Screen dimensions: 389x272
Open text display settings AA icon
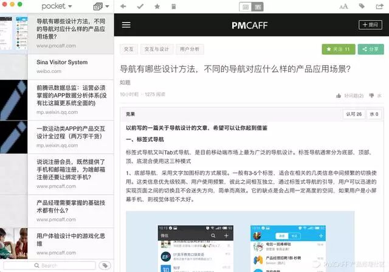tap(343, 7)
